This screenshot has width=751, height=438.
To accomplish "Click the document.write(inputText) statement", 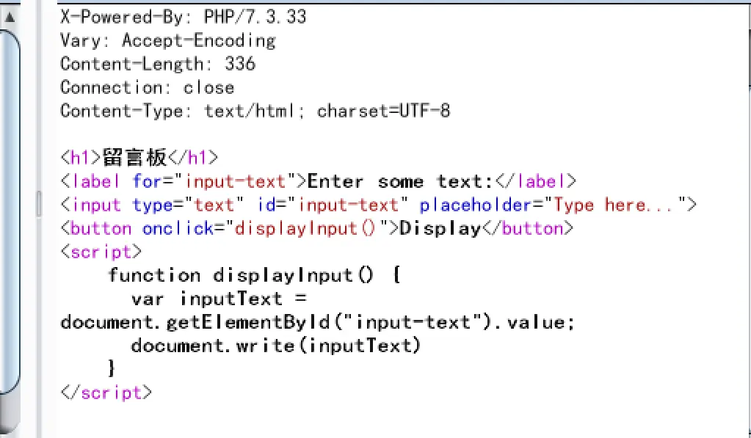I will [276, 346].
